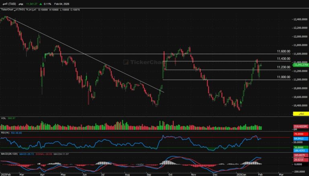Select the 11,430.00 horizontal level label
The width and height of the screenshot is (309, 176).
tap(284, 59)
